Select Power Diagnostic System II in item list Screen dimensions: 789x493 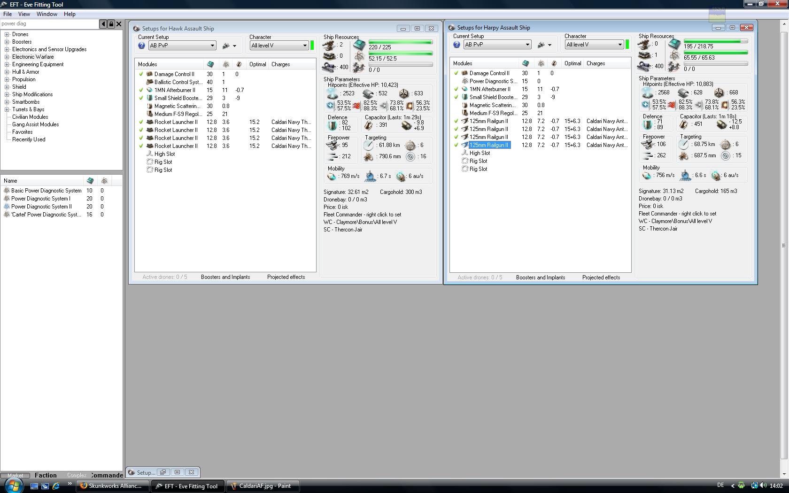(x=41, y=207)
